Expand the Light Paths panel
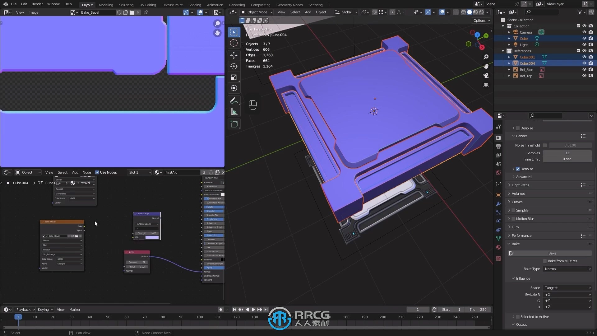 point(520,185)
